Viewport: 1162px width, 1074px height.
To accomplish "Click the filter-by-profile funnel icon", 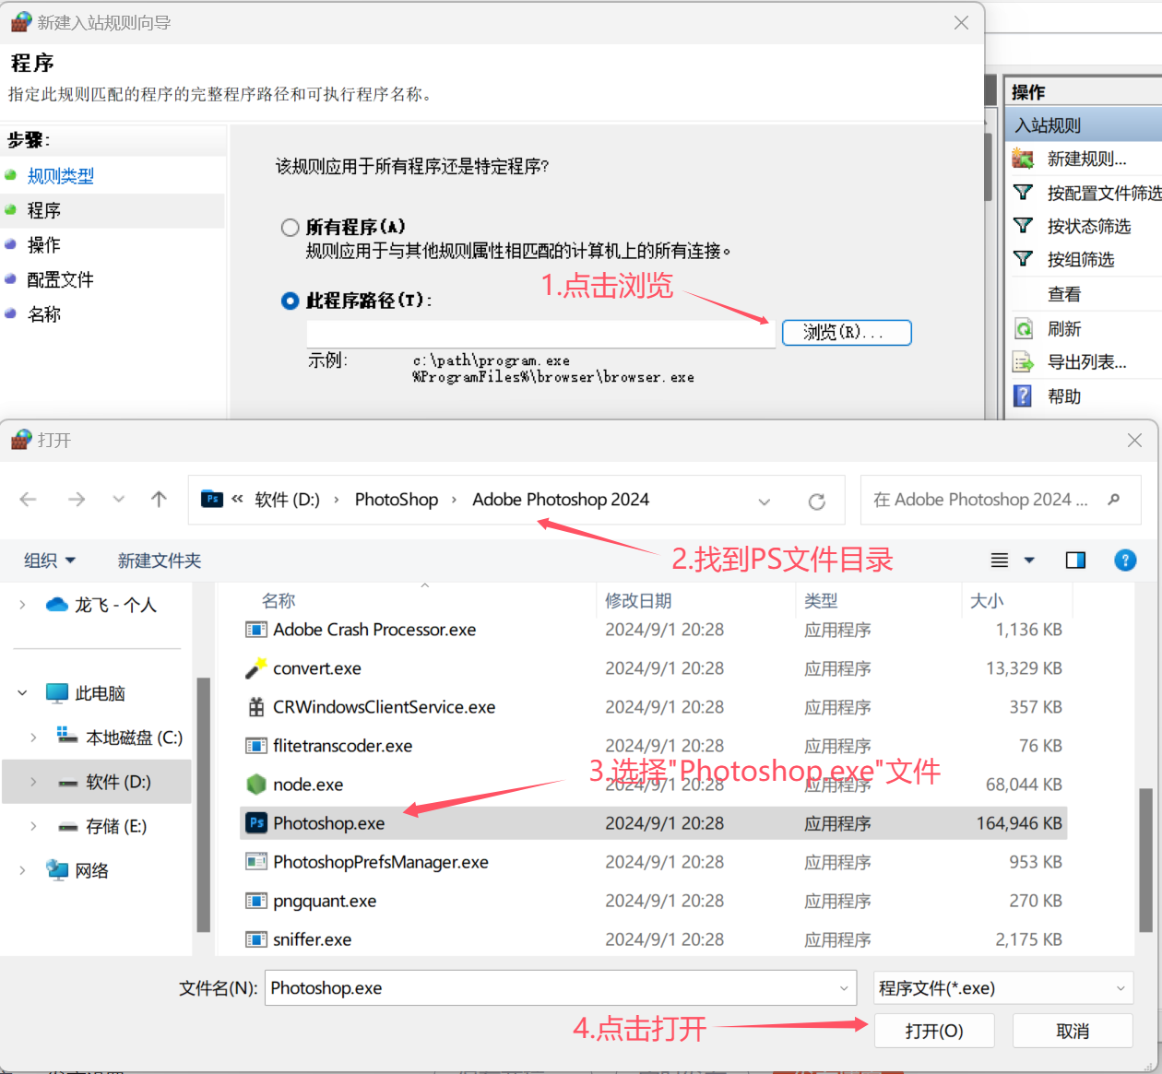I will (x=1023, y=193).
